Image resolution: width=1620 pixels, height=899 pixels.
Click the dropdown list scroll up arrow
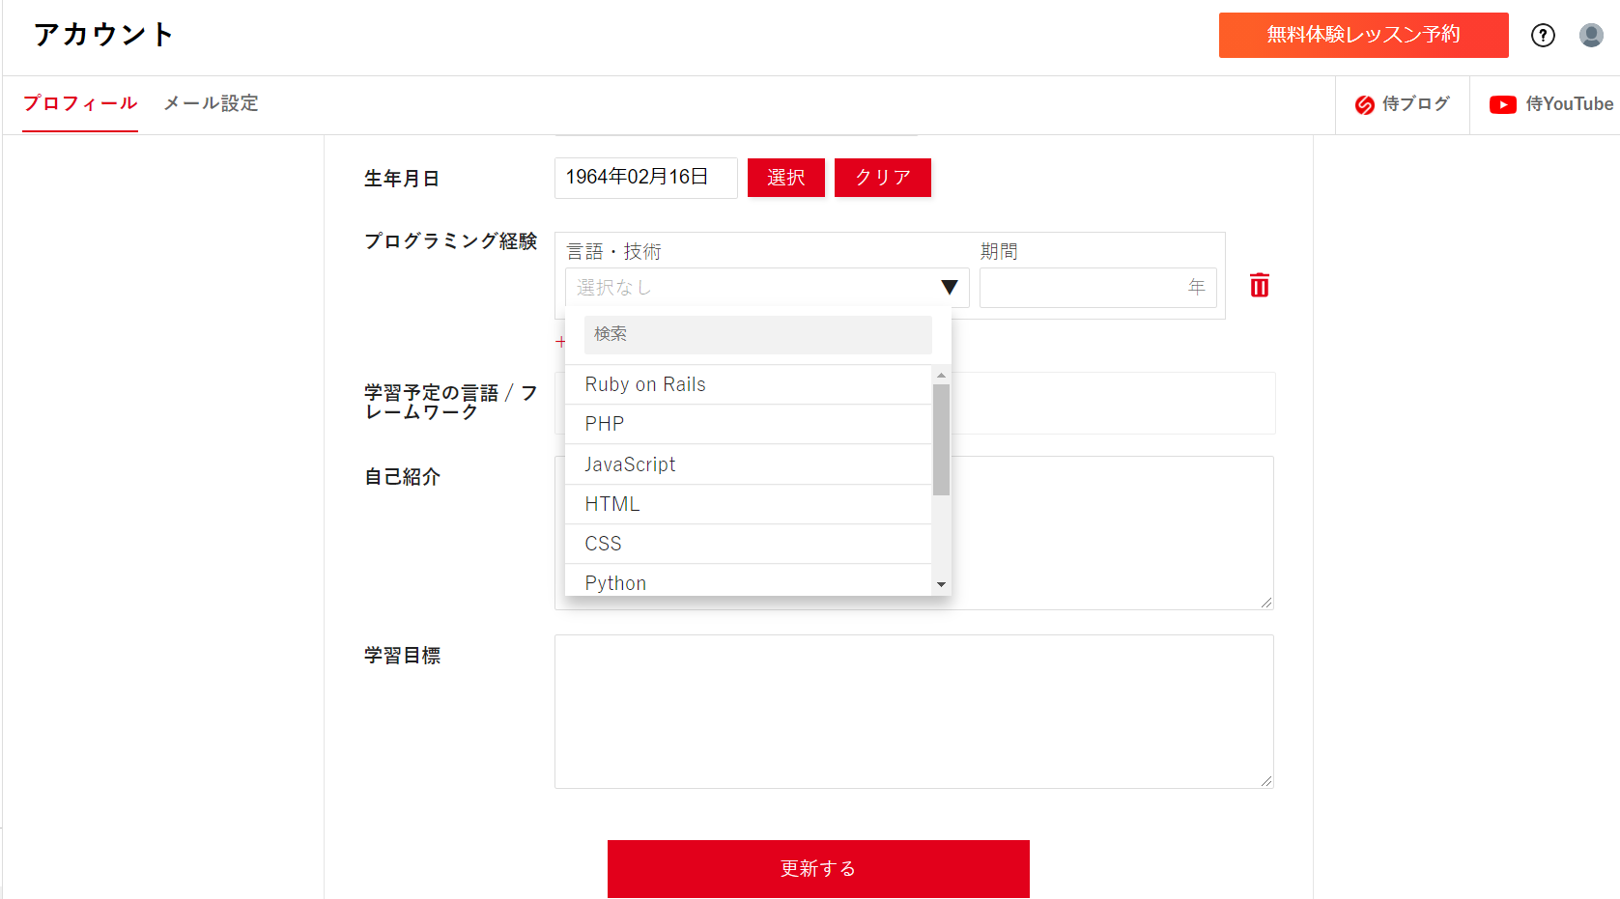point(941,376)
